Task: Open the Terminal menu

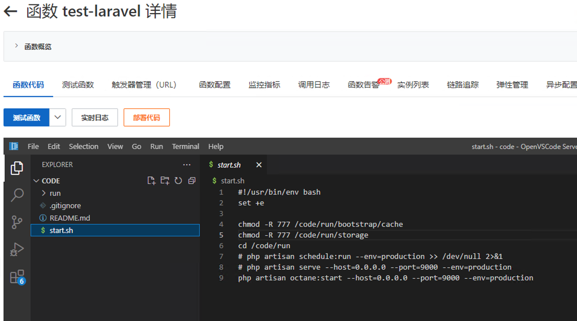Action: click(186, 146)
